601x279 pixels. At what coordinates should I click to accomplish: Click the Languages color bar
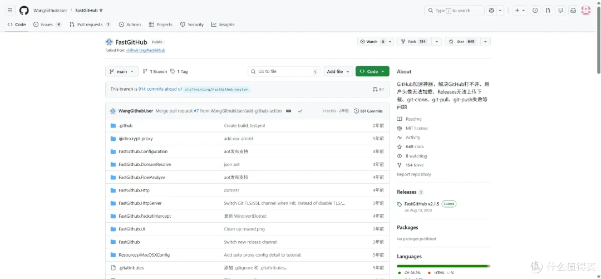(x=444, y=266)
